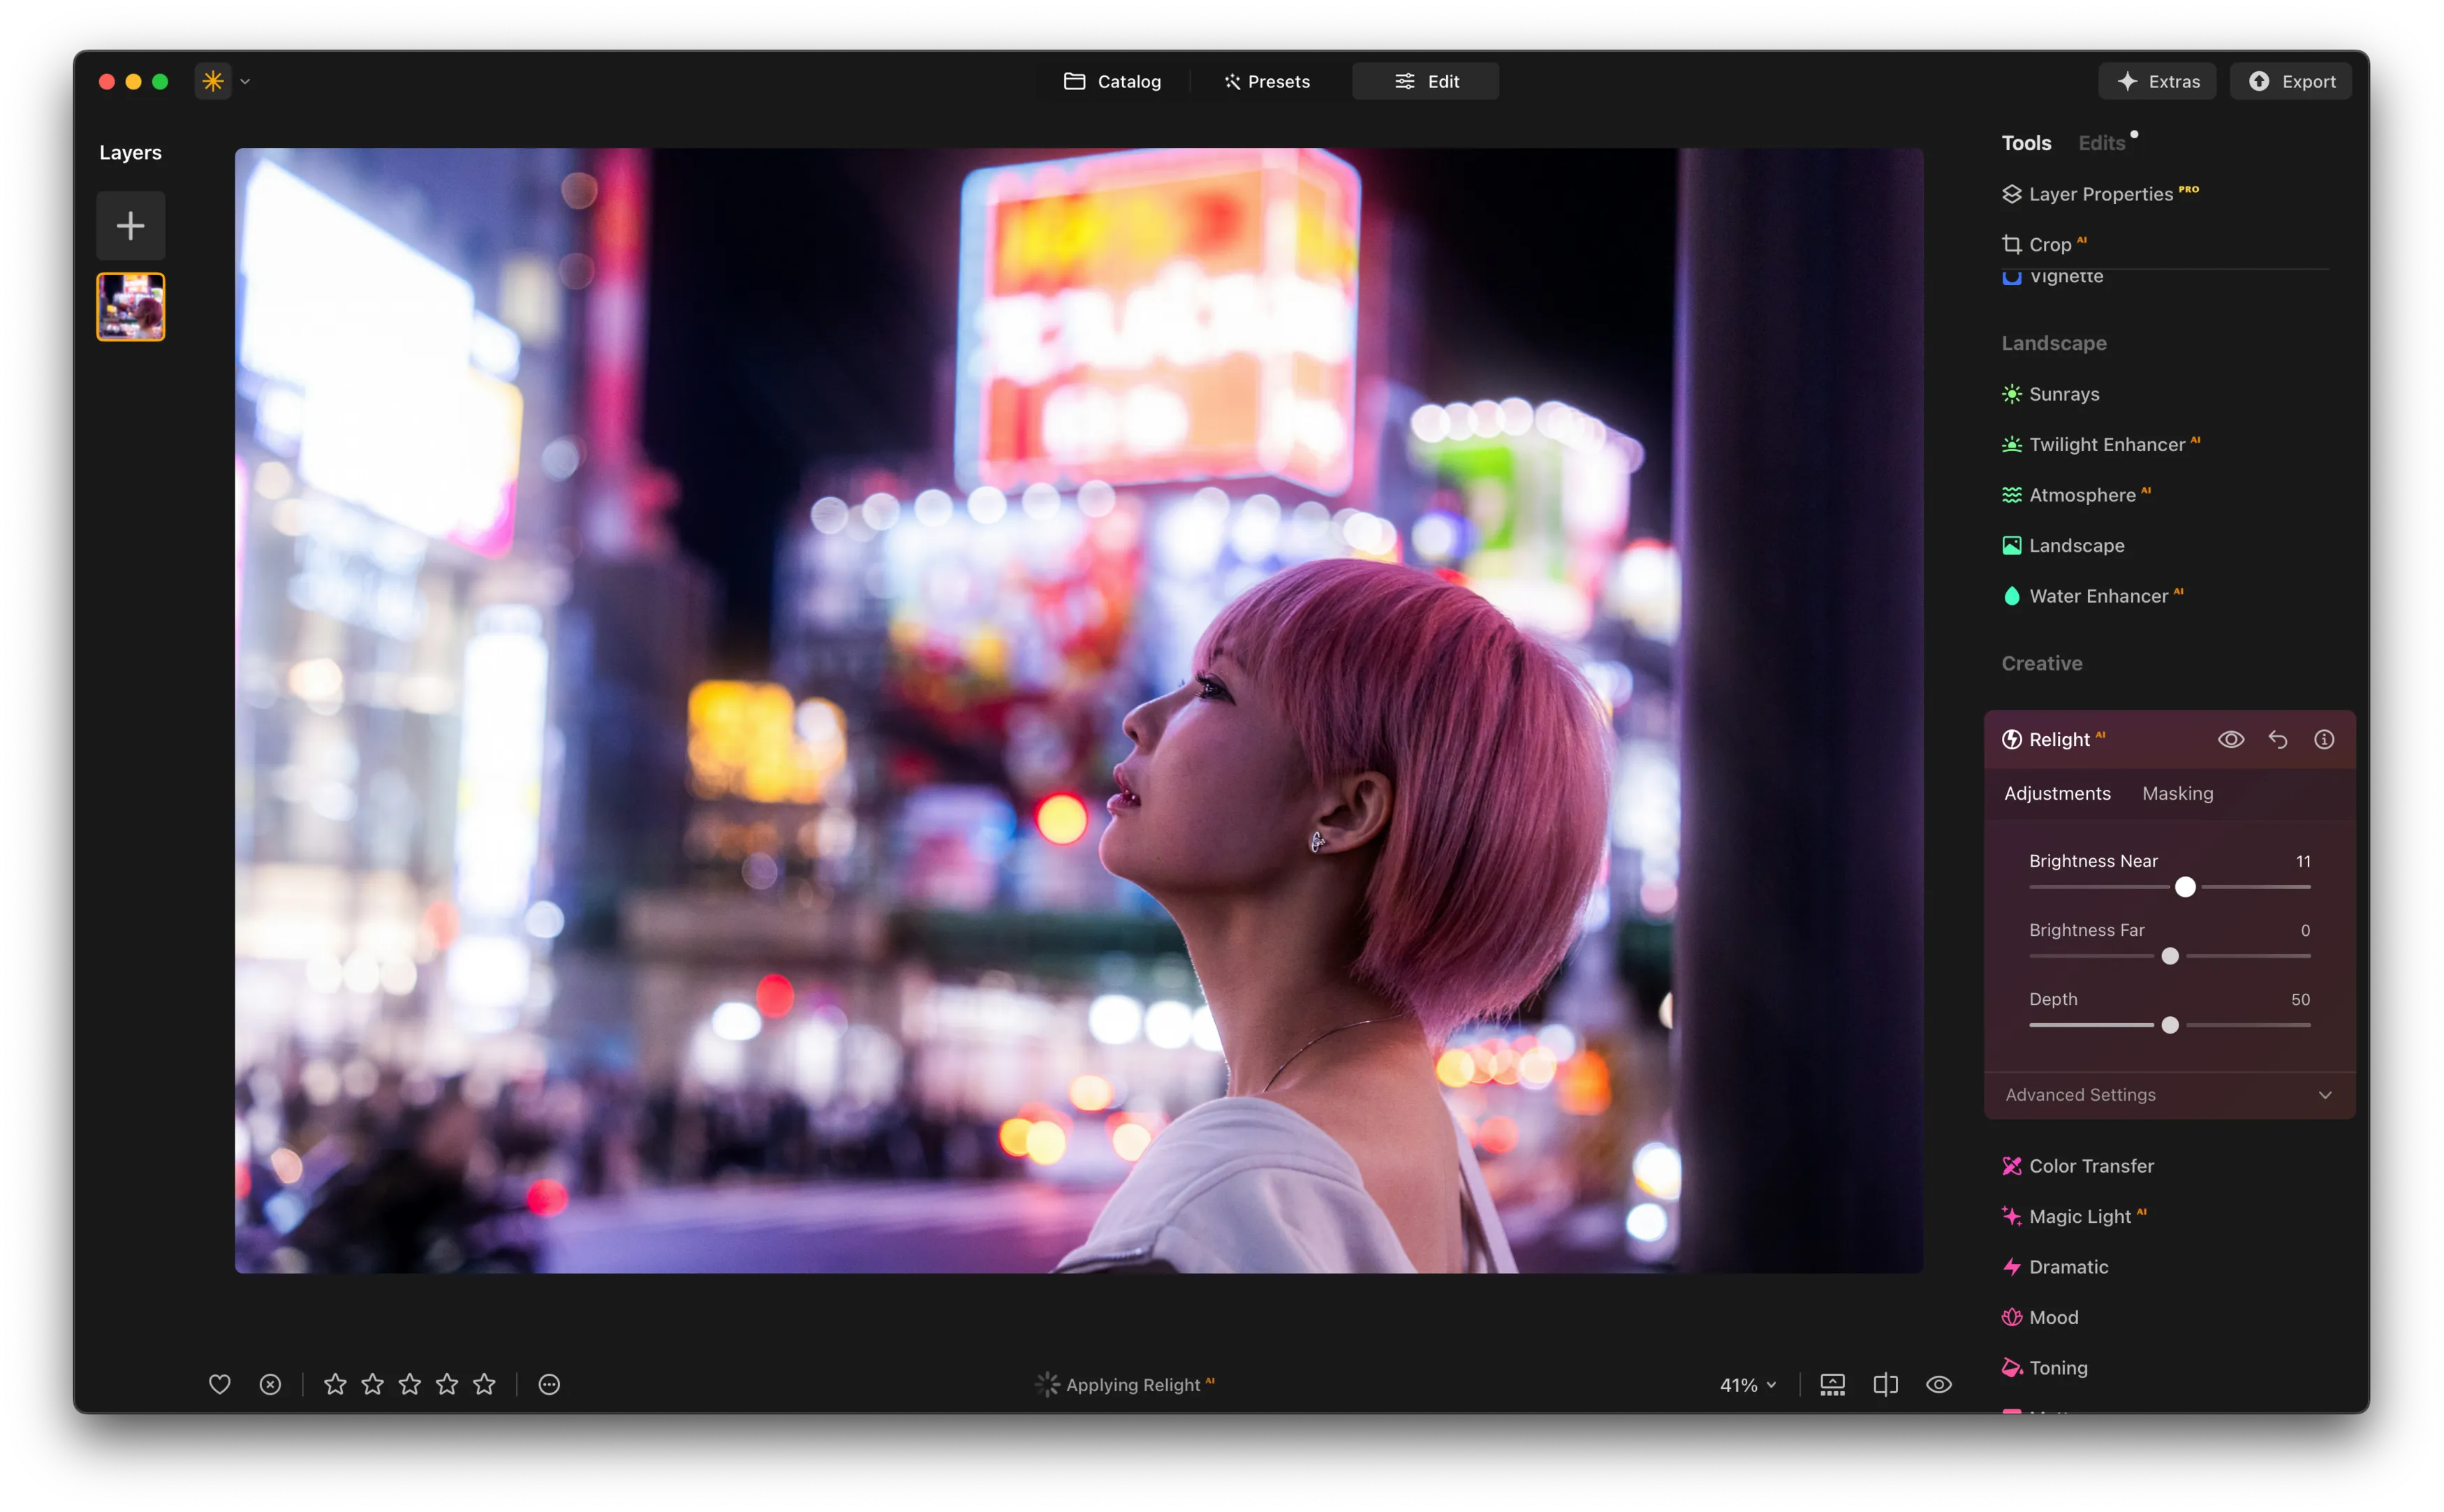This screenshot has height=1512, width=2444.
Task: Switch to the Edits tab
Action: [2101, 143]
